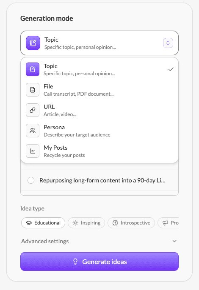Click the checkmark beside the Topic option
This screenshot has height=290, width=199.
click(171, 69)
